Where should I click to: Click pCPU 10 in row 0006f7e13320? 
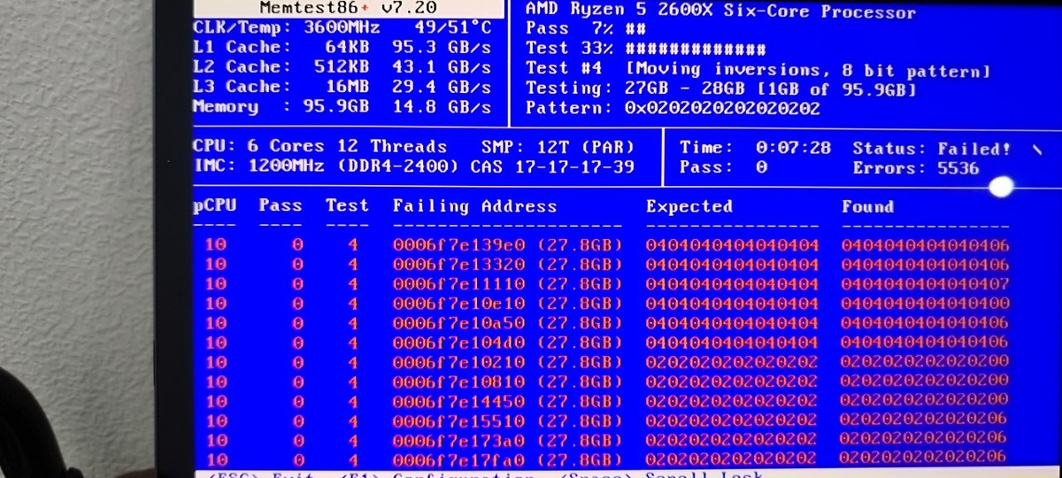point(216,265)
